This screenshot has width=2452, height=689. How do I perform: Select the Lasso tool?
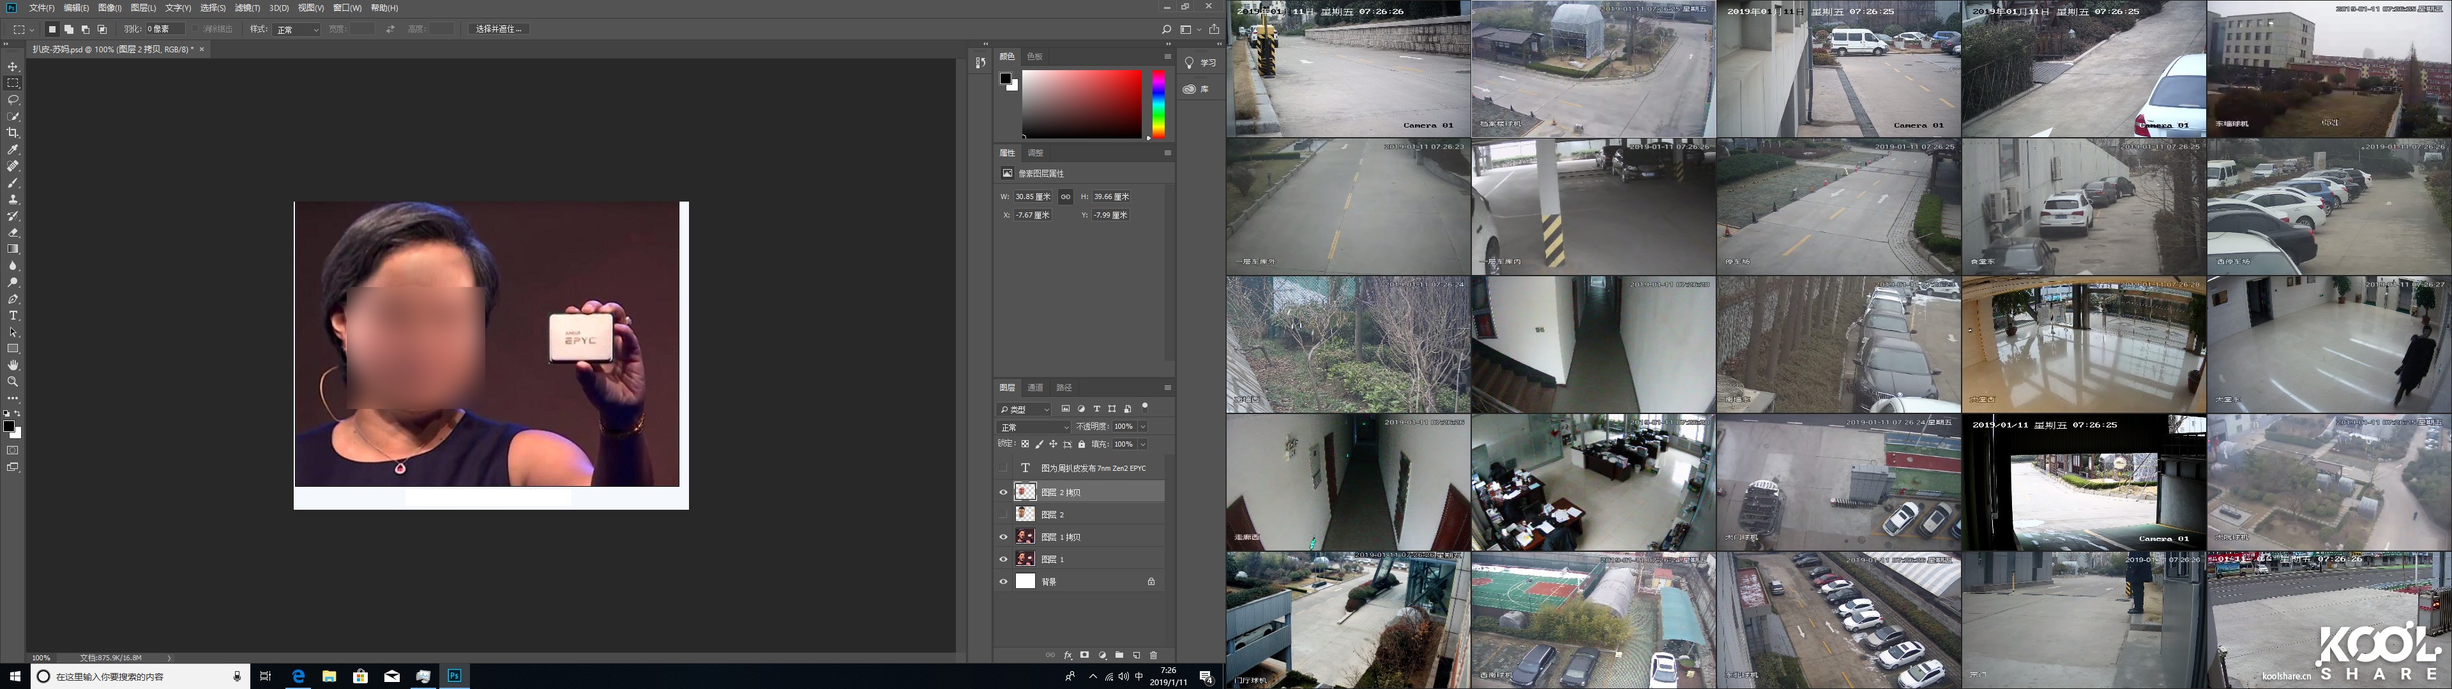point(12,100)
